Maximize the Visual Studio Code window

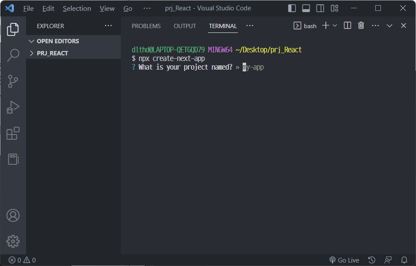coord(378,8)
